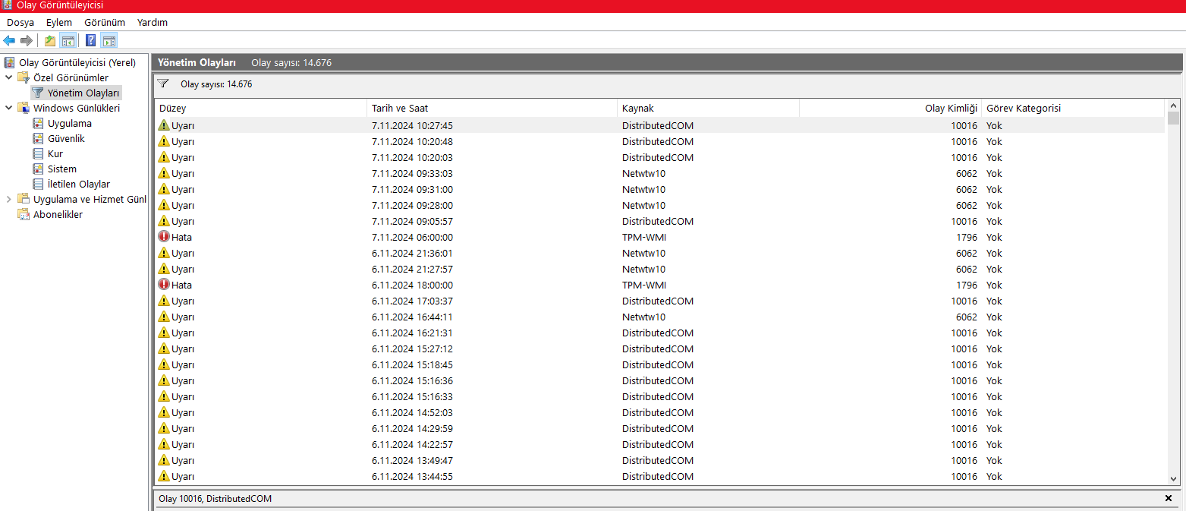Select the Sistem log in tree
This screenshot has width=1186, height=511.
(x=62, y=169)
